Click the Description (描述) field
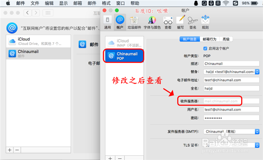 pyautogui.click(x=231, y=63)
